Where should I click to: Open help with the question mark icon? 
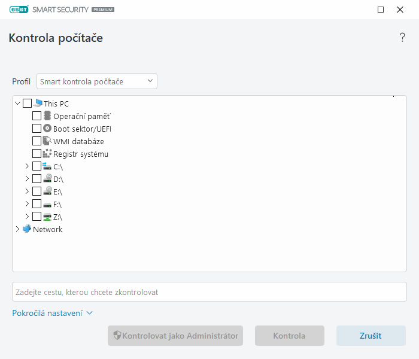point(402,38)
